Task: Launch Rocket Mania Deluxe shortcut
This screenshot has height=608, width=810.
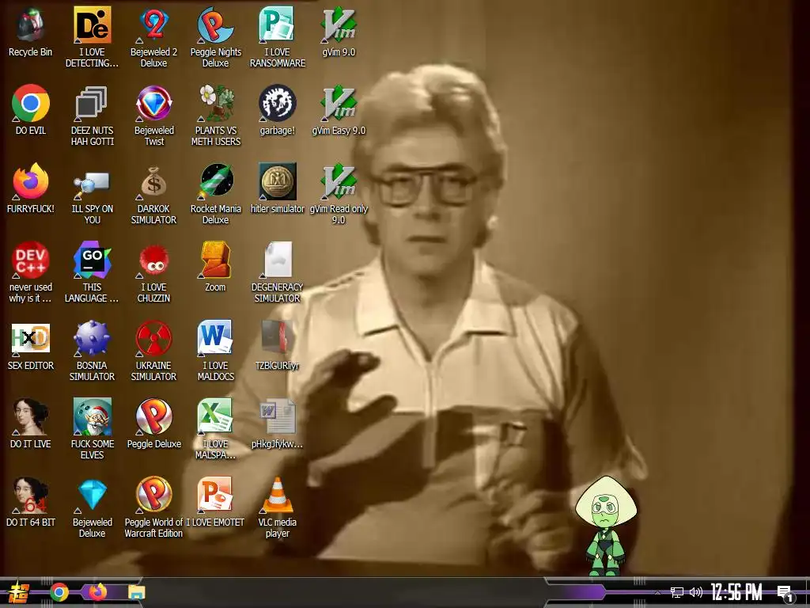Action: coord(215,182)
